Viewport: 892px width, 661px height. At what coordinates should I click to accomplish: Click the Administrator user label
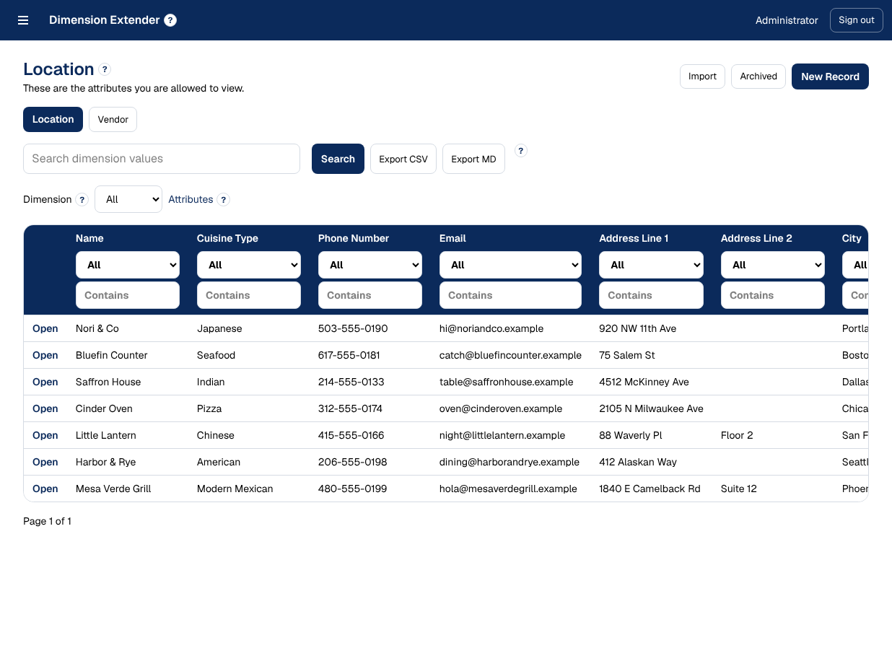(787, 20)
